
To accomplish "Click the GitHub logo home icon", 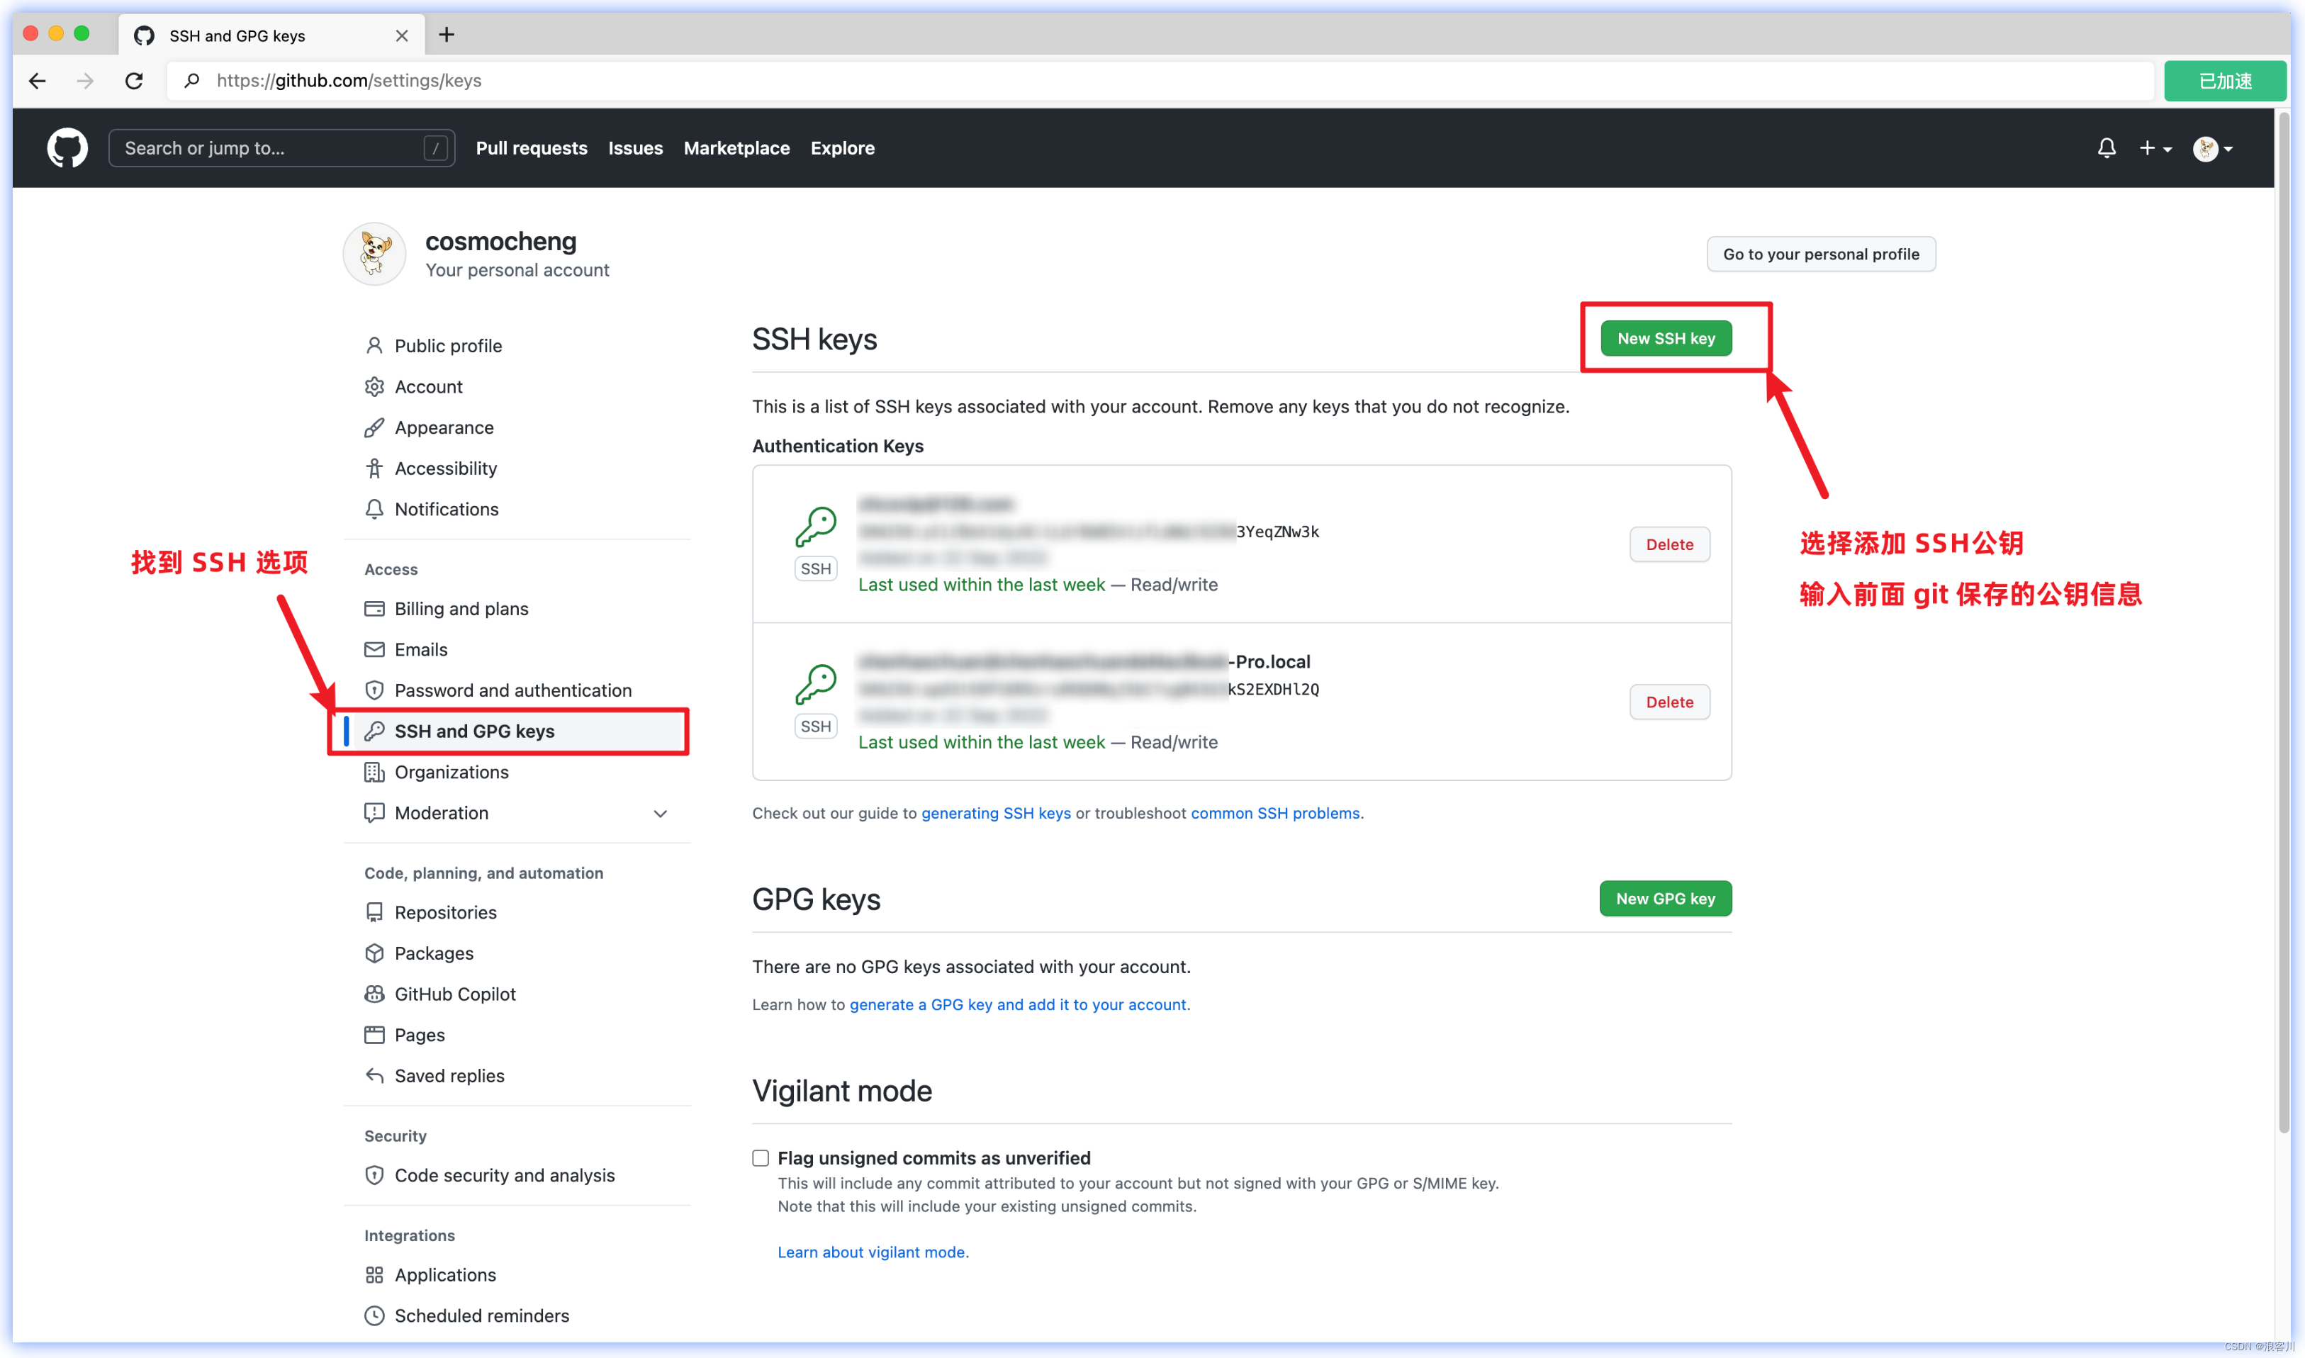I will click(67, 147).
